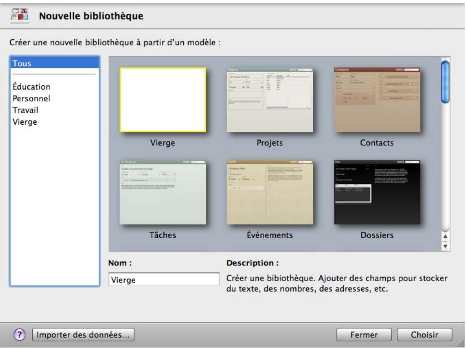Select the Vierge blank template thumbnail

(162, 100)
